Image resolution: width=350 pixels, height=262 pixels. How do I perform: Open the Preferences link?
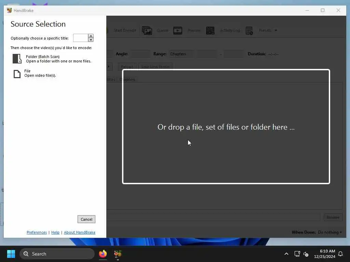[37, 232]
